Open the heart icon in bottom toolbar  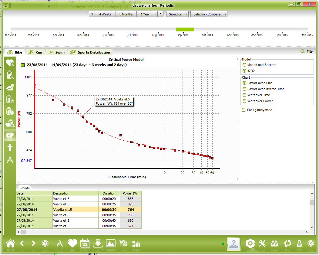[72, 243]
